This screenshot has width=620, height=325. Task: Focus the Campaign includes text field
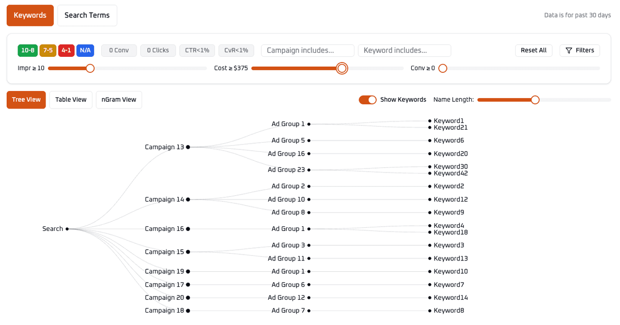tap(307, 50)
